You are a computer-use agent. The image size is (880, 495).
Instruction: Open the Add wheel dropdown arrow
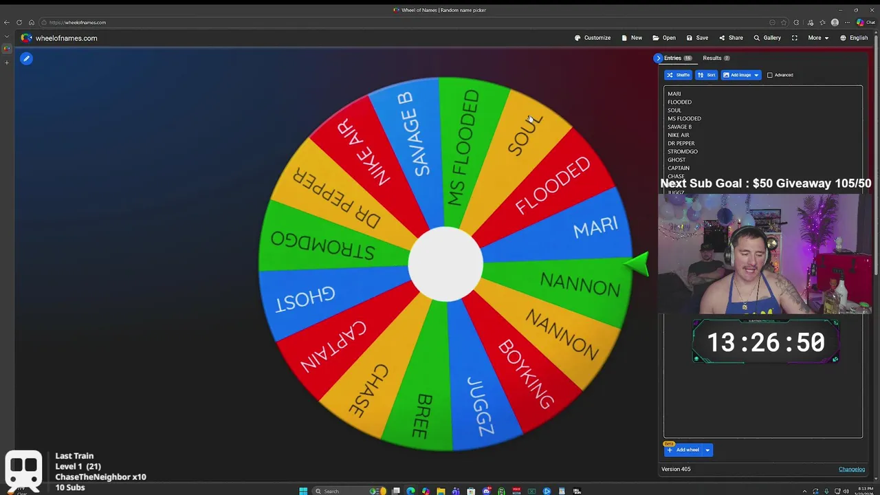pyautogui.click(x=707, y=450)
